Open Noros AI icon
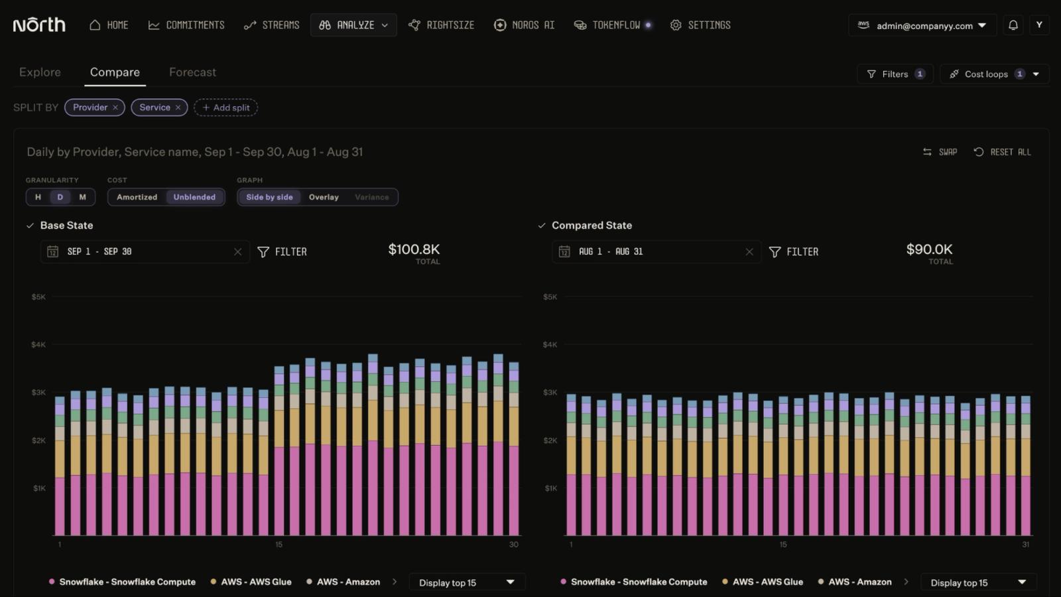The image size is (1061, 597). point(500,25)
